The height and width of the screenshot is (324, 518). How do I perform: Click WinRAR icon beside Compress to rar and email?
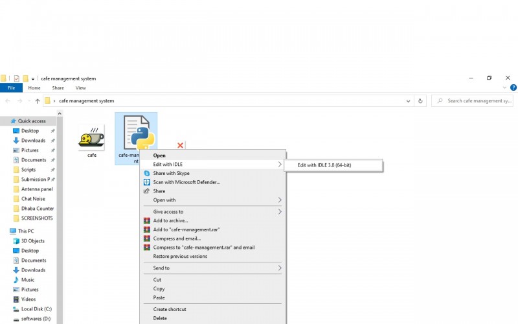pos(147,248)
